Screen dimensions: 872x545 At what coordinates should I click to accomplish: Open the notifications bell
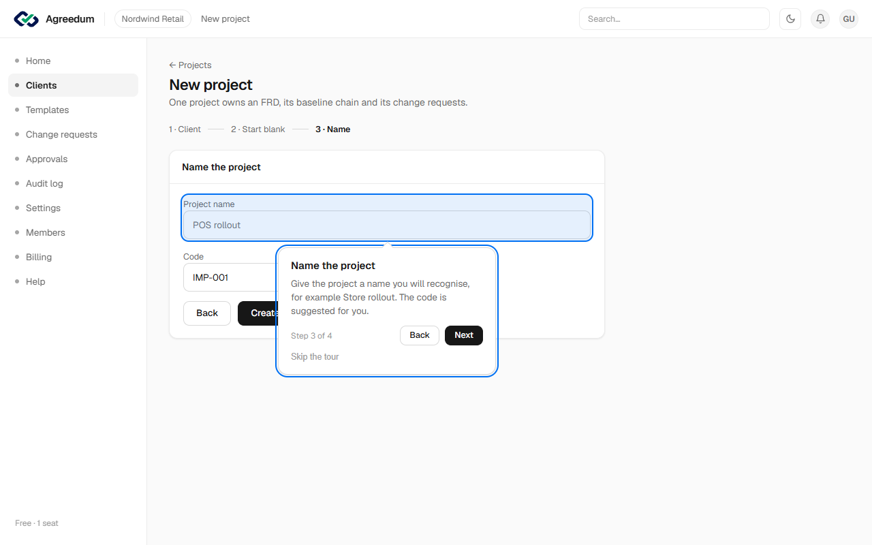coord(821,19)
